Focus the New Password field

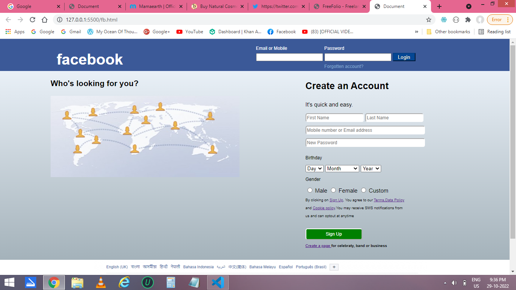(x=365, y=143)
